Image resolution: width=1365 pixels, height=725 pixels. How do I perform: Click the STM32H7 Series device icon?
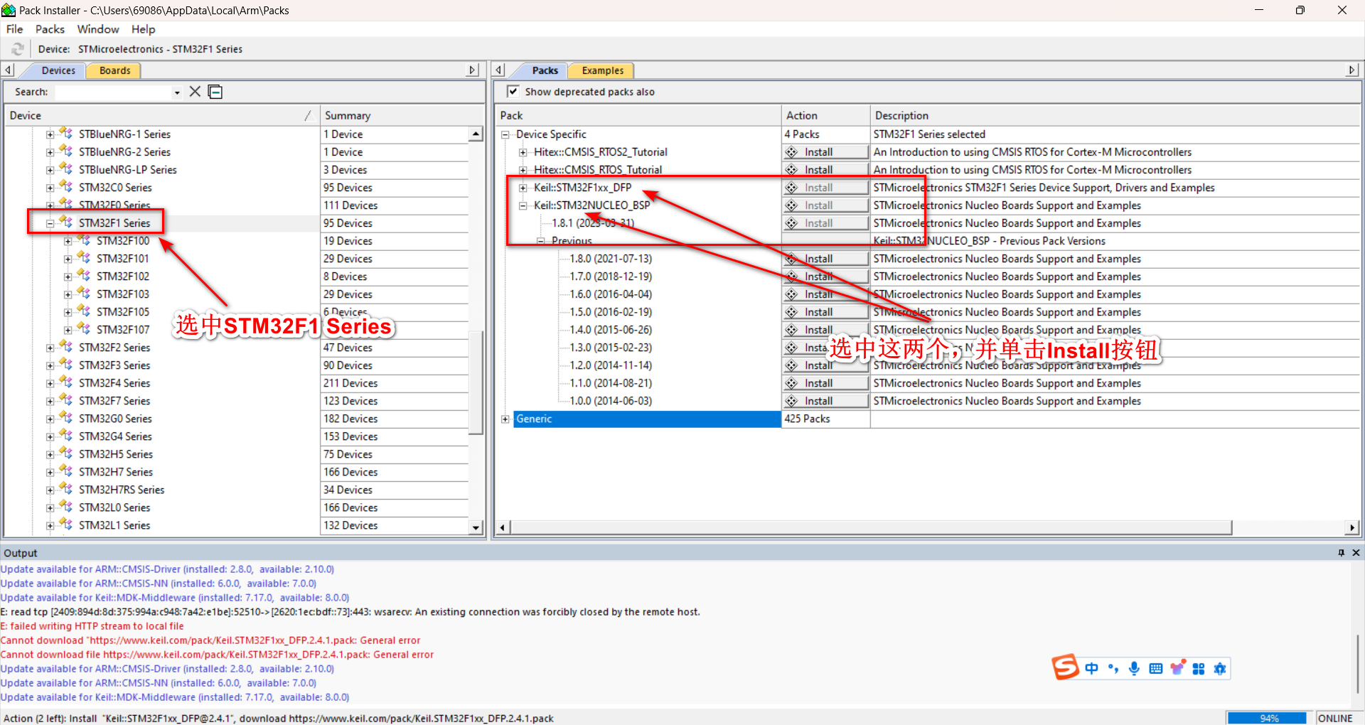coord(66,471)
